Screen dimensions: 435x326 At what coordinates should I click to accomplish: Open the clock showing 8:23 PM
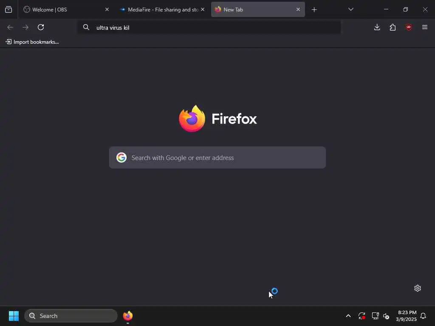pos(406,316)
